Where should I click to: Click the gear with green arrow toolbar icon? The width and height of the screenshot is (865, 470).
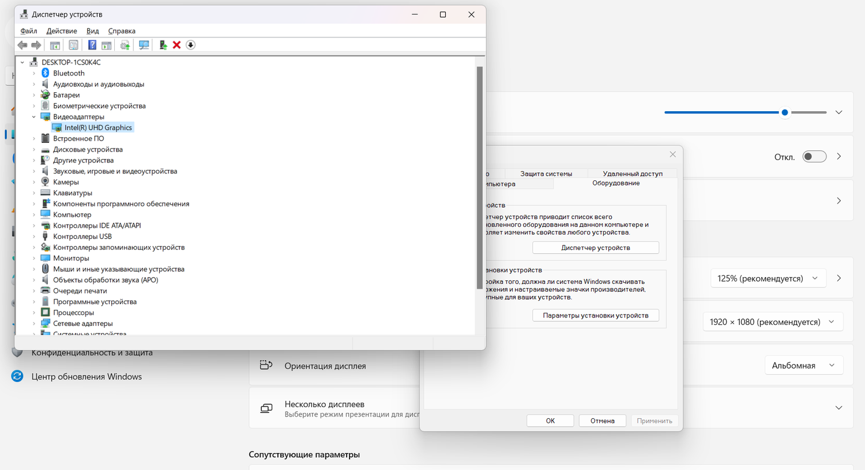pyautogui.click(x=125, y=45)
